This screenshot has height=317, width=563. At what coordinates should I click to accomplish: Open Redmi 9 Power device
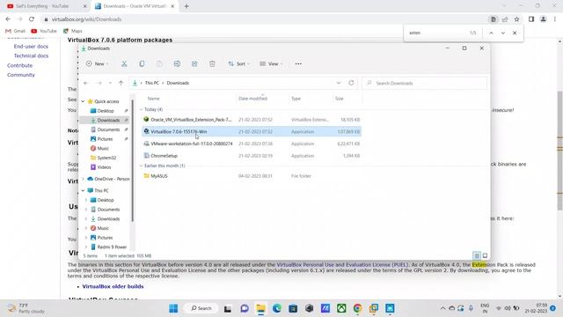click(x=112, y=247)
